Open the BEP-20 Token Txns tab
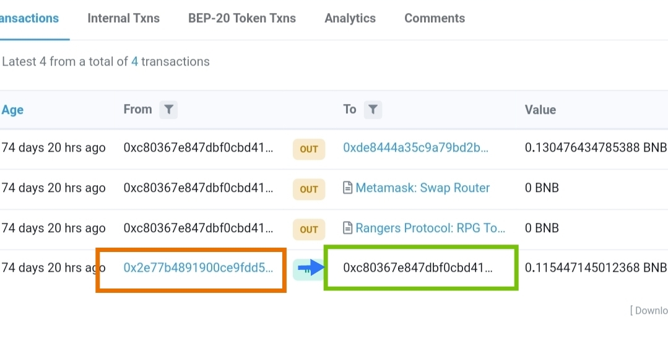Screen dimensions: 668x343 pos(242,19)
